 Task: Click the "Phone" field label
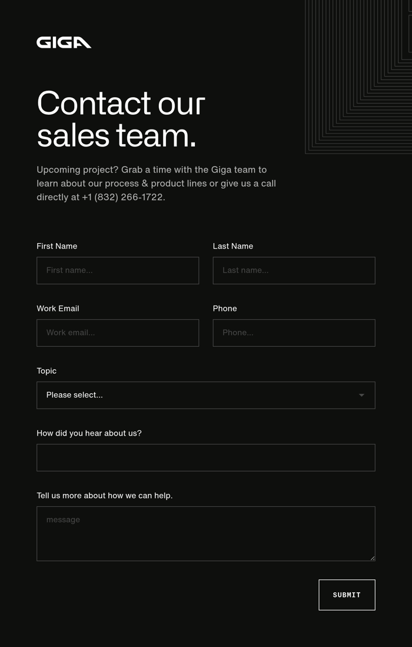tap(225, 308)
